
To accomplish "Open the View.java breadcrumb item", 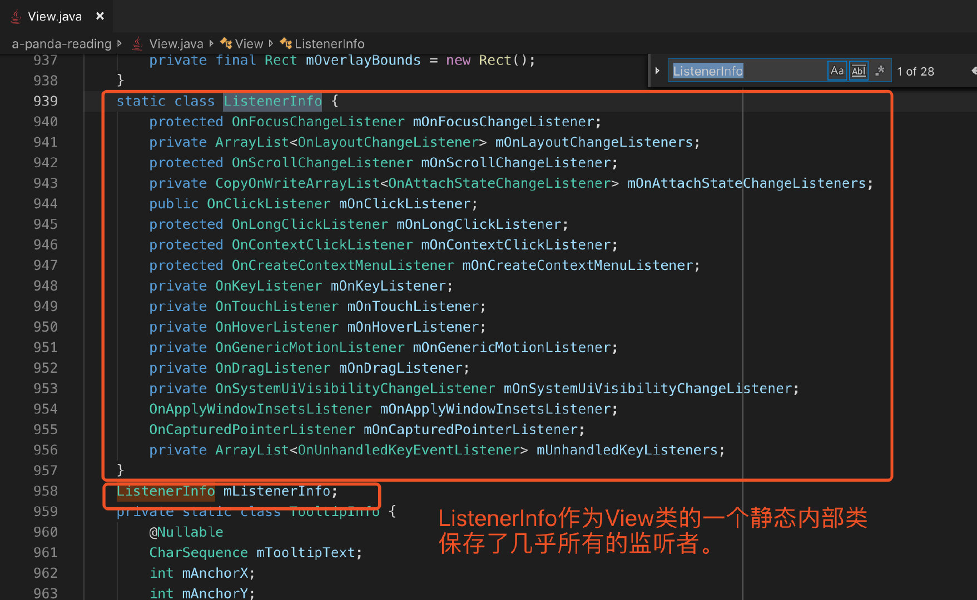I will (176, 44).
